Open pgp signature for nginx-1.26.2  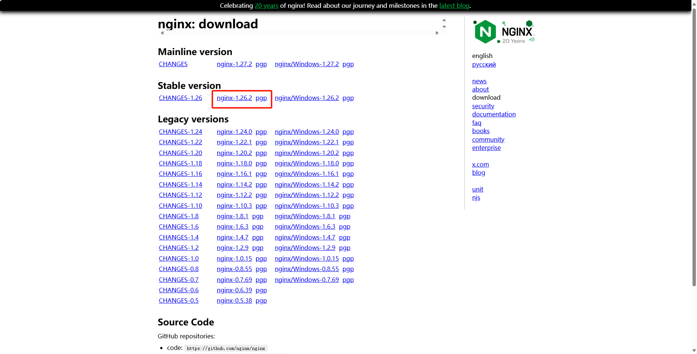point(261,98)
